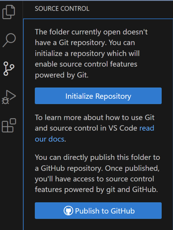Viewport: 173px width, 230px height.
Task: Click the GitHub octocat logo icon
Action: coord(68,211)
